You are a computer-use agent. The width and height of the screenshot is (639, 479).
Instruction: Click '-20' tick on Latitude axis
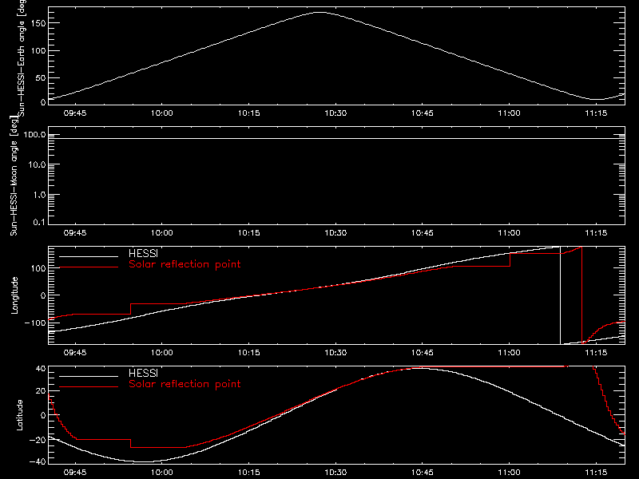38,440
